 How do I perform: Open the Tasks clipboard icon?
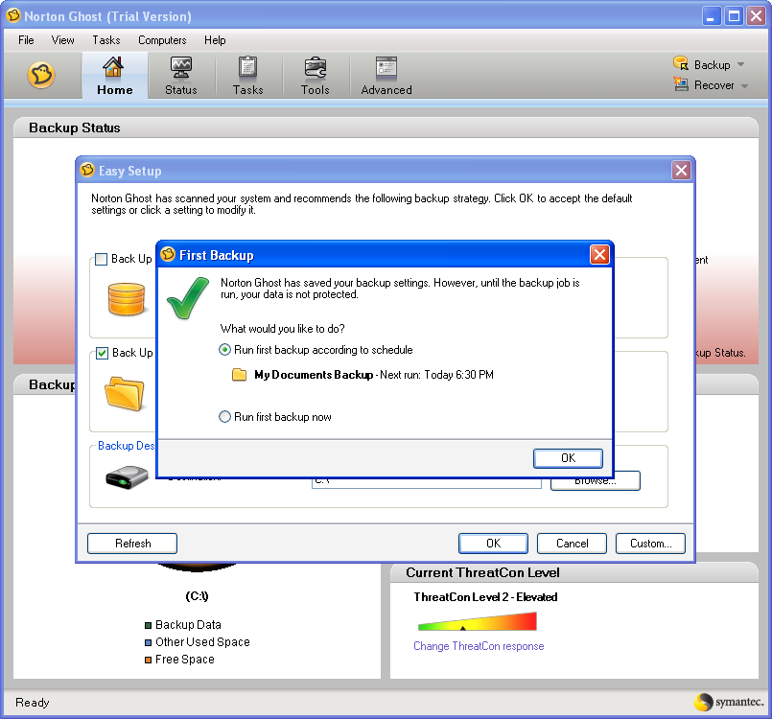(247, 67)
